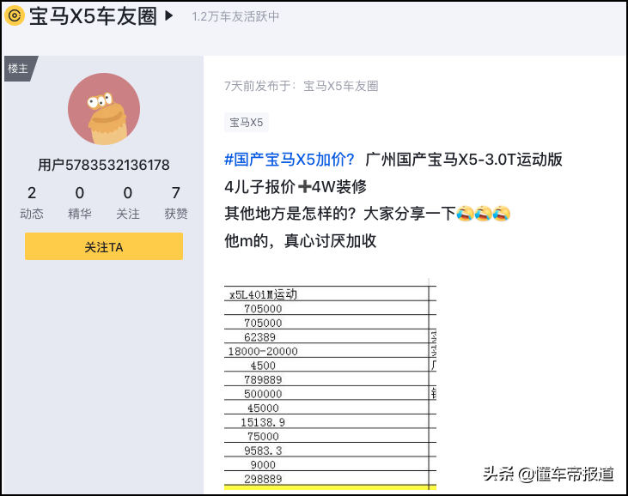
Task: Select table cell 789889
Action: (326, 379)
